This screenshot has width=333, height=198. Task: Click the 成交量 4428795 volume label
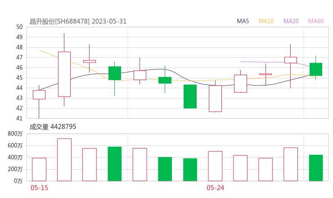53,127
